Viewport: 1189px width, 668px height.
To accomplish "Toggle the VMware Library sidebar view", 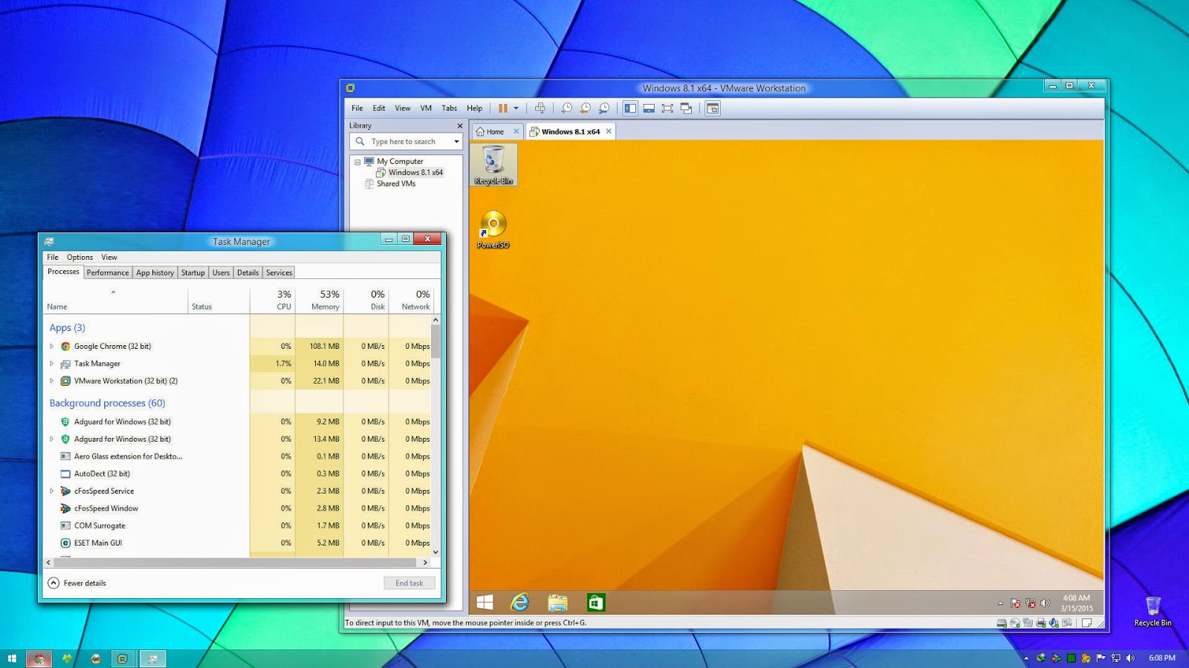I will click(630, 108).
